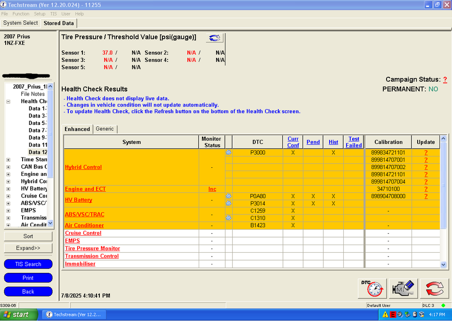Click freeze frame snowflake icon for P3000
Image resolution: width=452 pixels, height=321 pixels.
(x=228, y=152)
